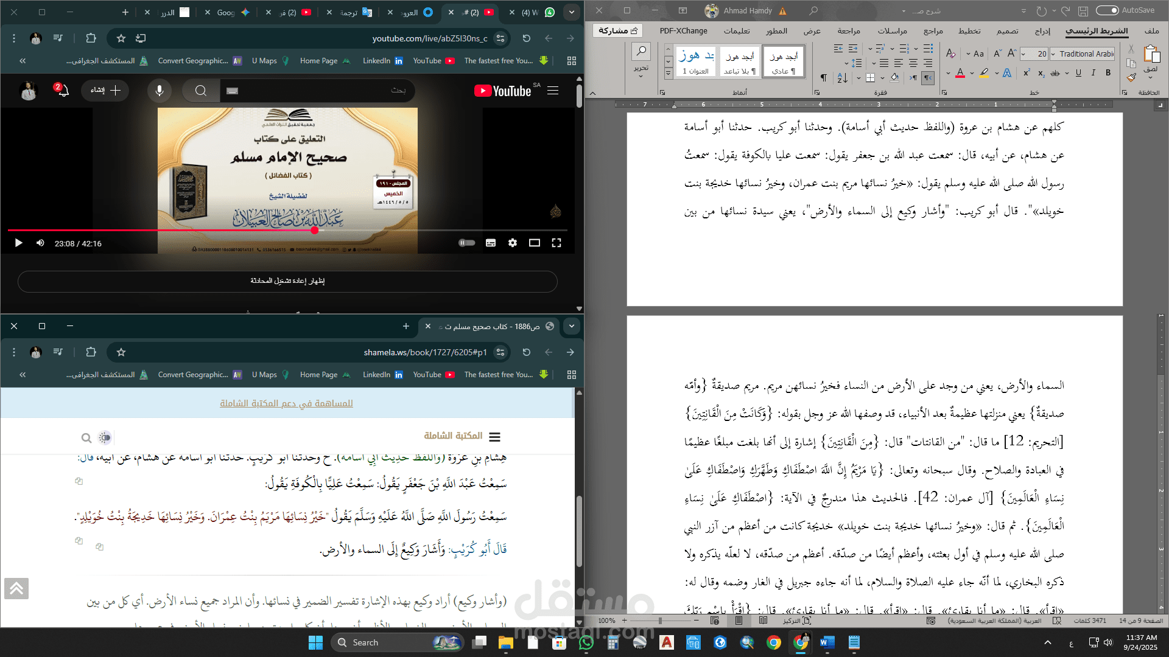Click the Paste clipboard icon in Word
The height and width of the screenshot is (657, 1169).
pos(1151,54)
